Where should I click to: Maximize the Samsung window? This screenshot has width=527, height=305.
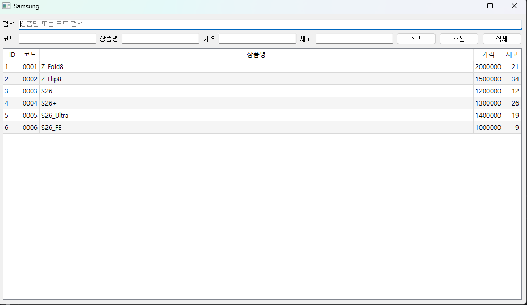490,6
